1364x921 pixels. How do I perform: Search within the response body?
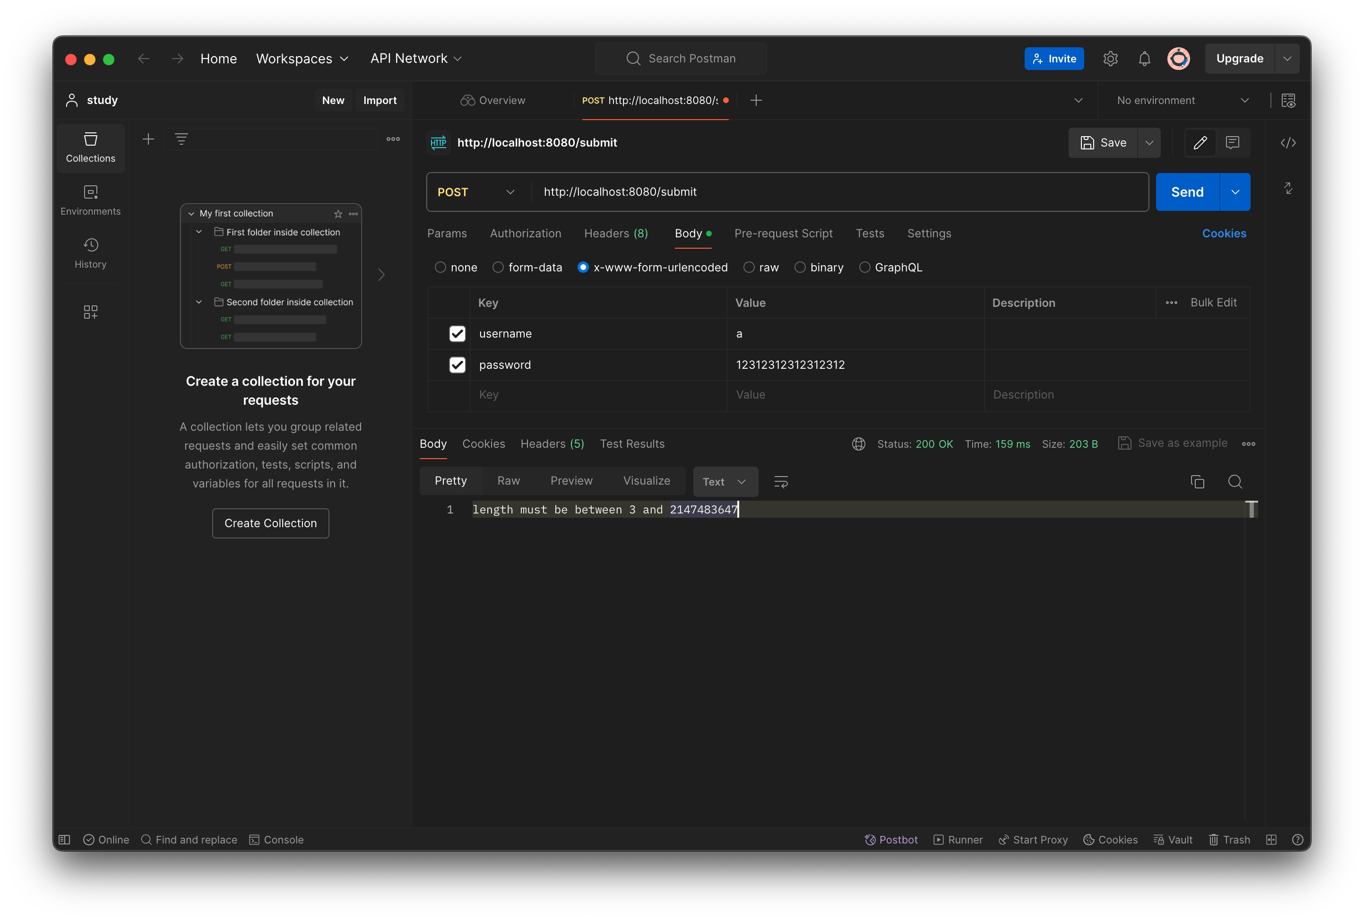click(1235, 481)
